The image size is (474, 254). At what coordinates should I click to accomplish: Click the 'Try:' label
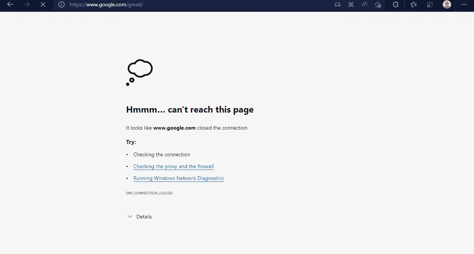tap(131, 142)
